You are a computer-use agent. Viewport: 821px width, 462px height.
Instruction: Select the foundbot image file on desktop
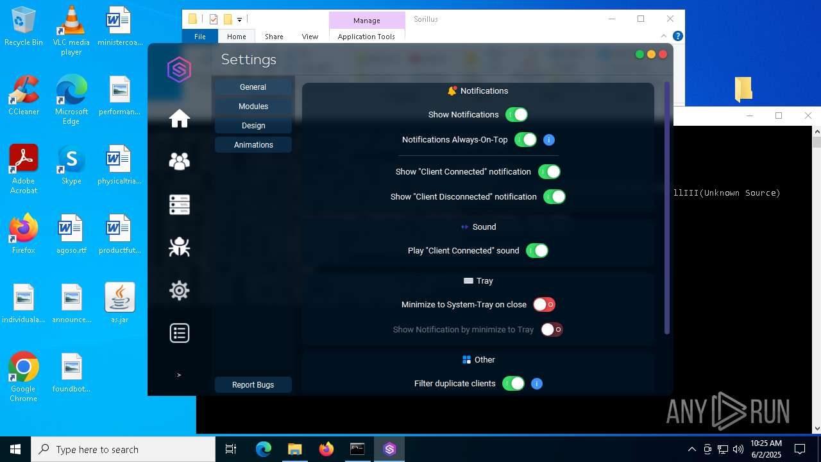click(x=71, y=373)
